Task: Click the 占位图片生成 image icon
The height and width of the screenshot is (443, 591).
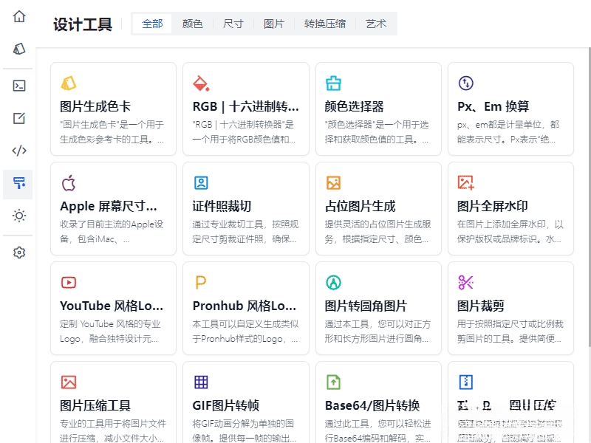Action: point(333,183)
